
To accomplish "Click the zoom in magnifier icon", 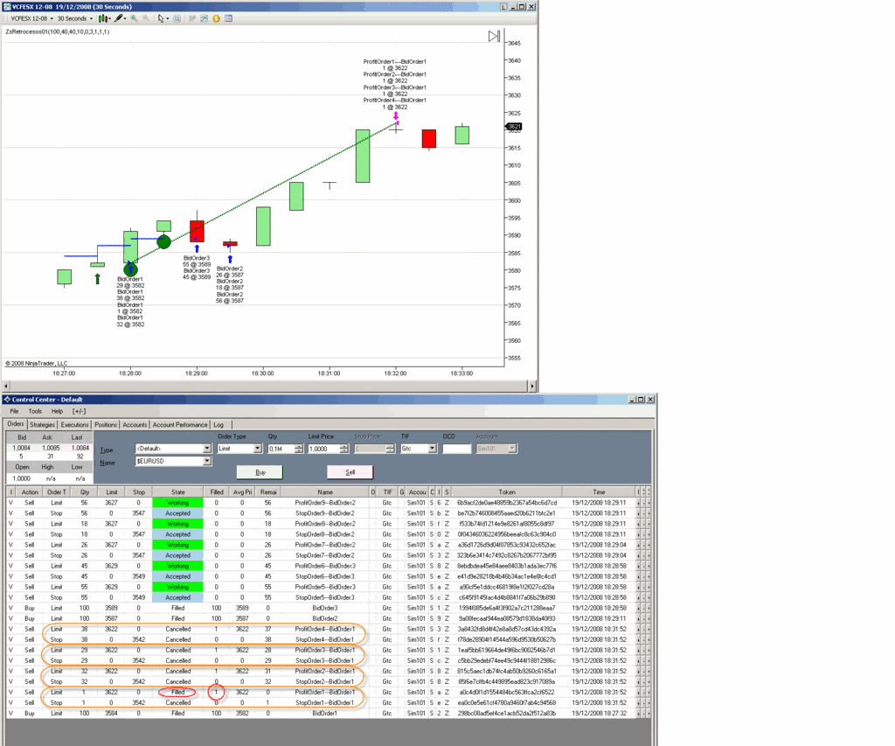I will pyautogui.click(x=134, y=18).
